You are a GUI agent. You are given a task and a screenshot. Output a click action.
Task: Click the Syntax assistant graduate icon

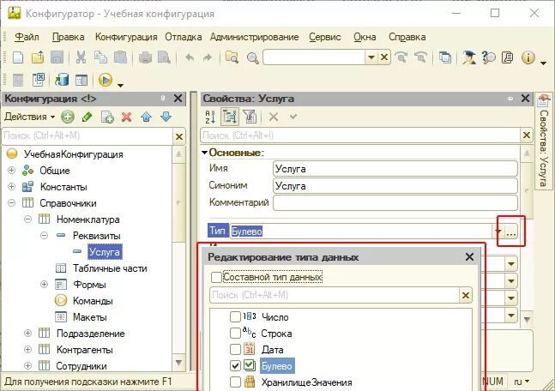coord(469,57)
